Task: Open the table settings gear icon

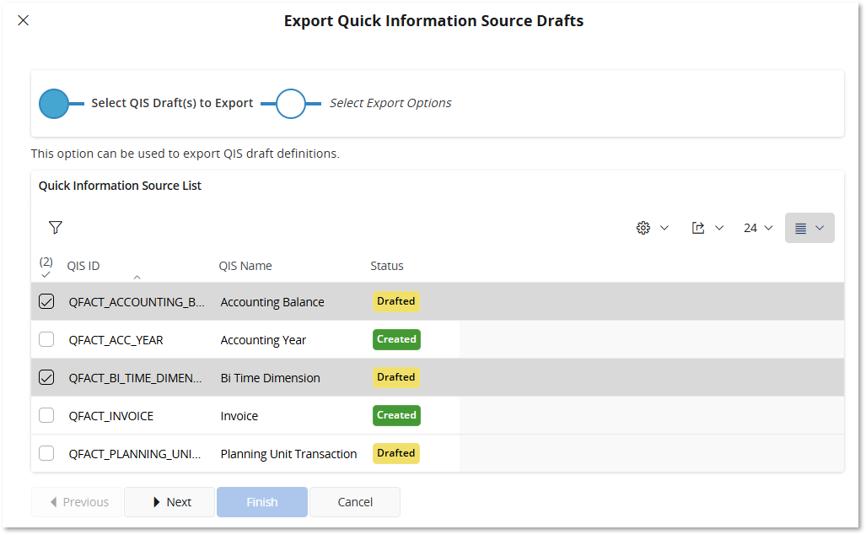Action: coord(643,228)
